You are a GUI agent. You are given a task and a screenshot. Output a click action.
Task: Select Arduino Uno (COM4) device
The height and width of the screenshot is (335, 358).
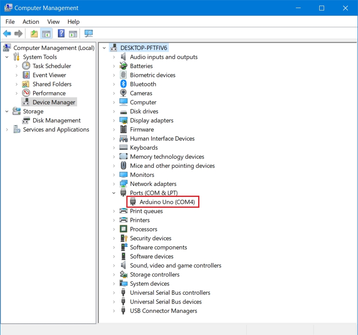(167, 202)
